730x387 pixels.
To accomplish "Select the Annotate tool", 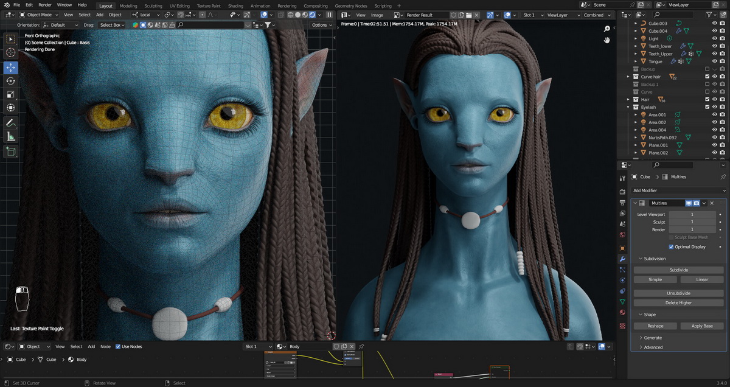I will point(11,123).
